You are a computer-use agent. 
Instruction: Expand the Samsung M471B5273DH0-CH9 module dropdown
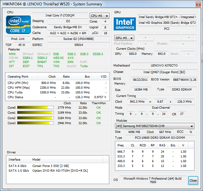[155, 126]
